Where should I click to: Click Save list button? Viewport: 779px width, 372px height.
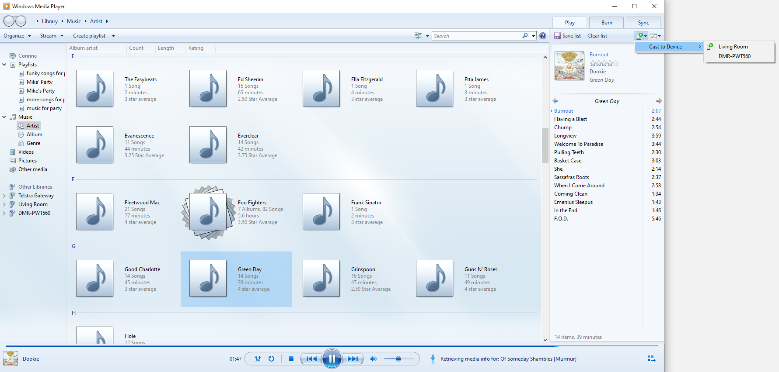click(x=567, y=36)
